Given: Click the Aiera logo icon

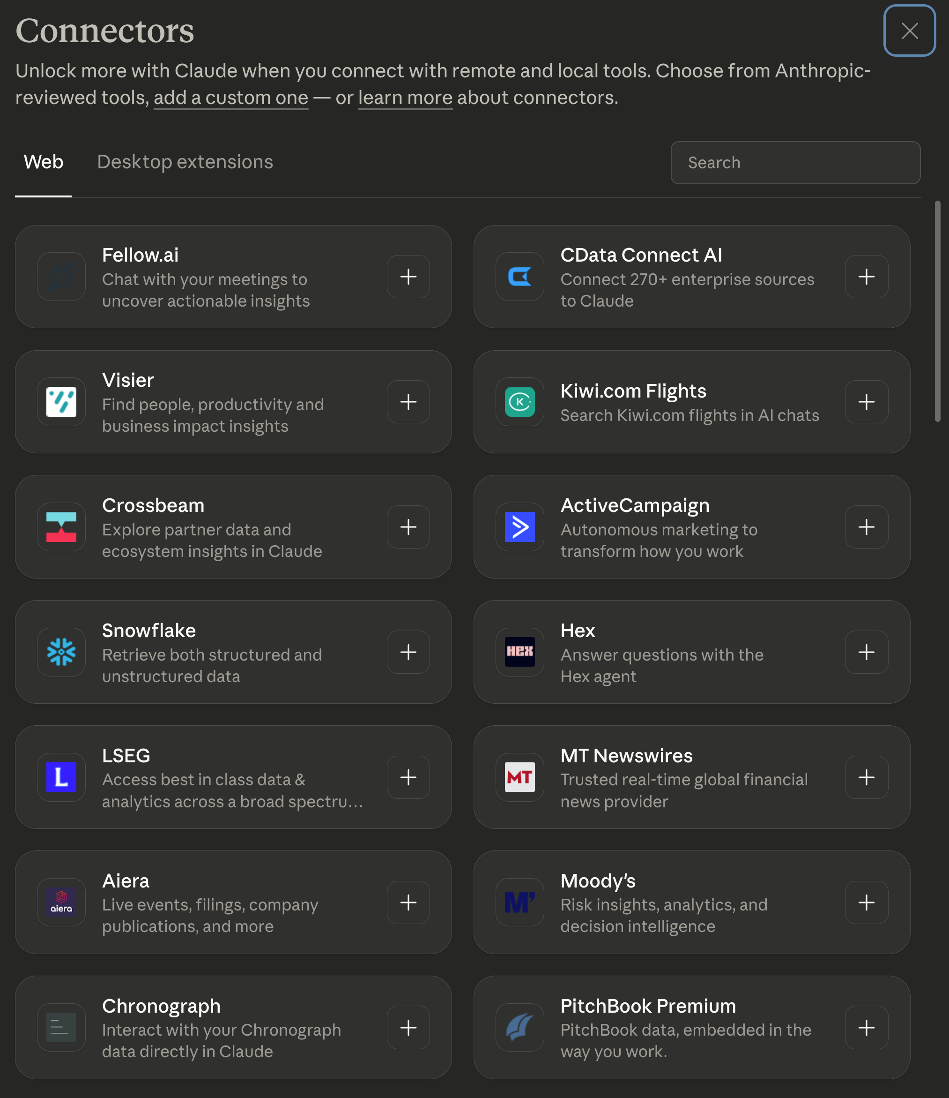Looking at the screenshot, I should [61, 902].
